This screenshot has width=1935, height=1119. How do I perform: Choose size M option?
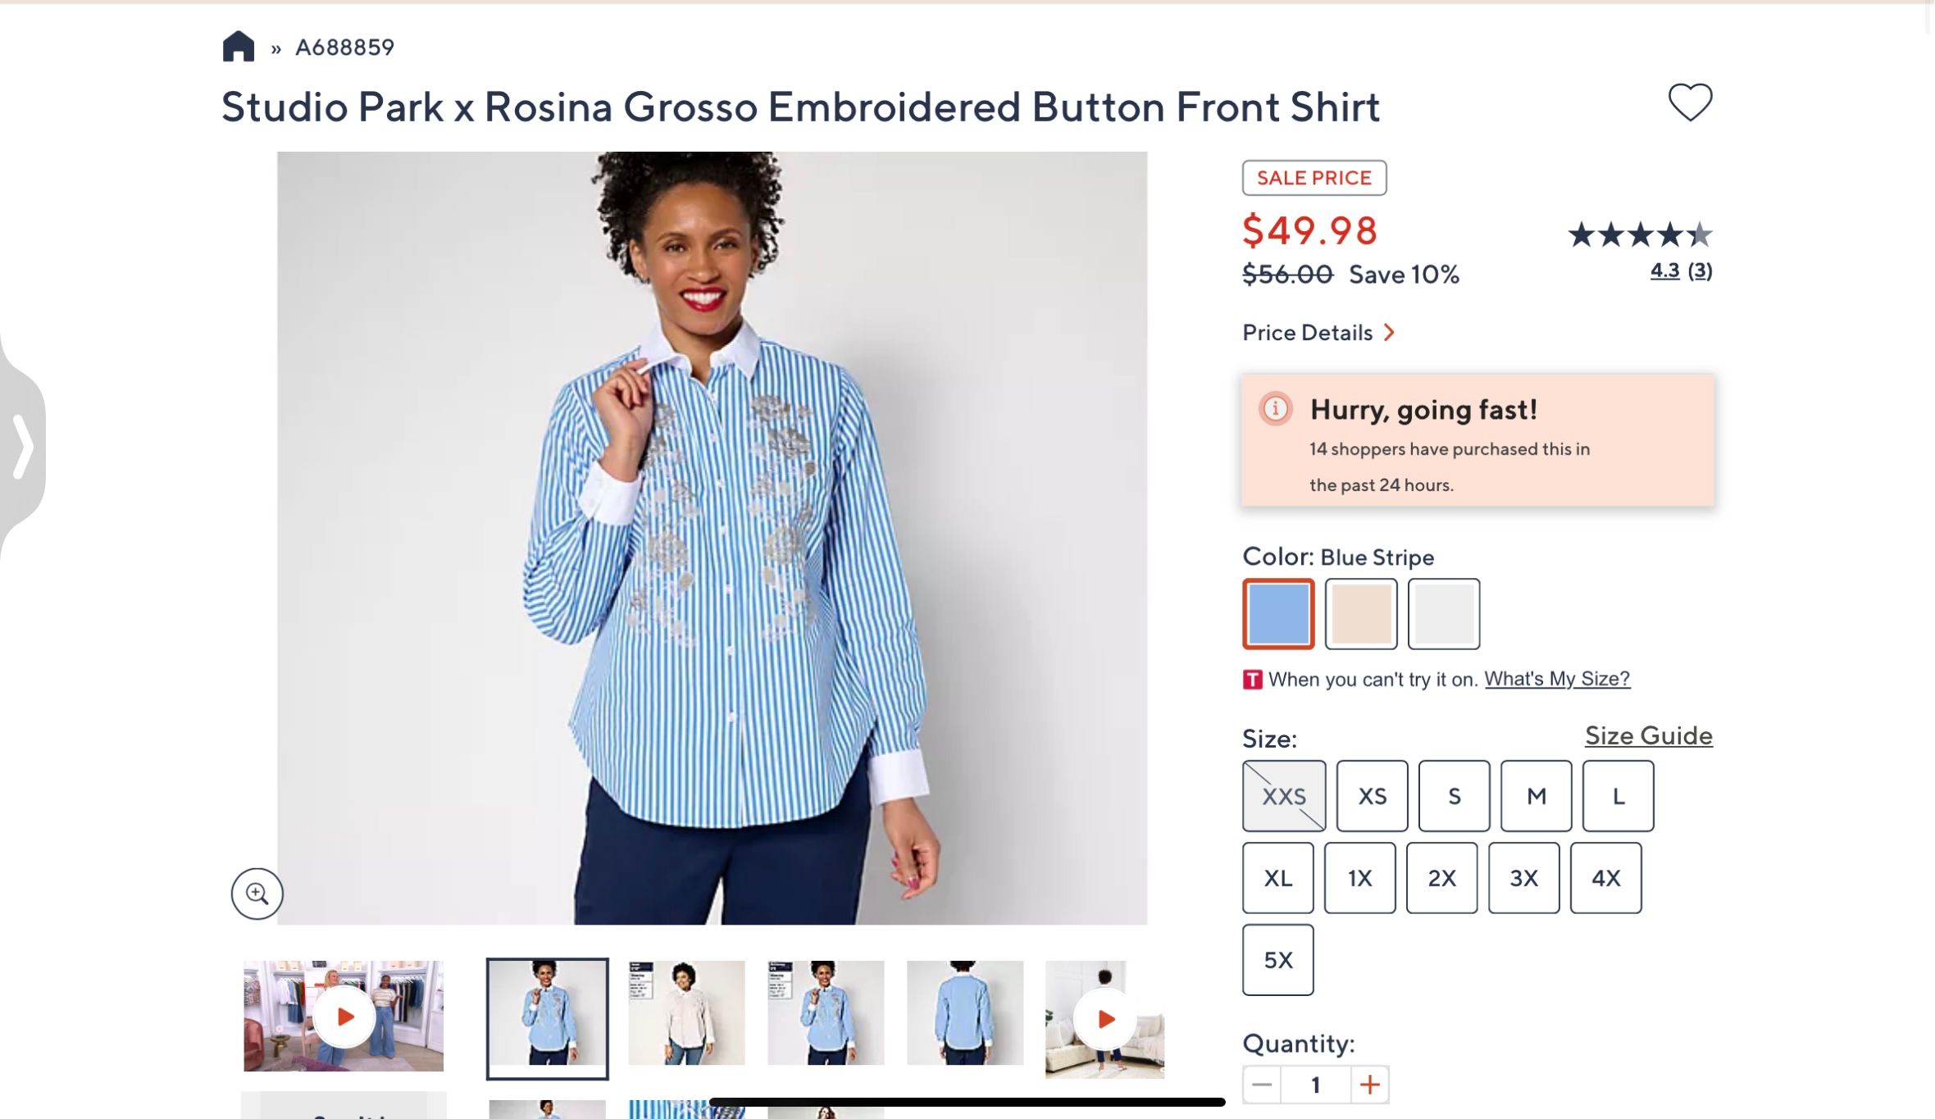[x=1536, y=796]
